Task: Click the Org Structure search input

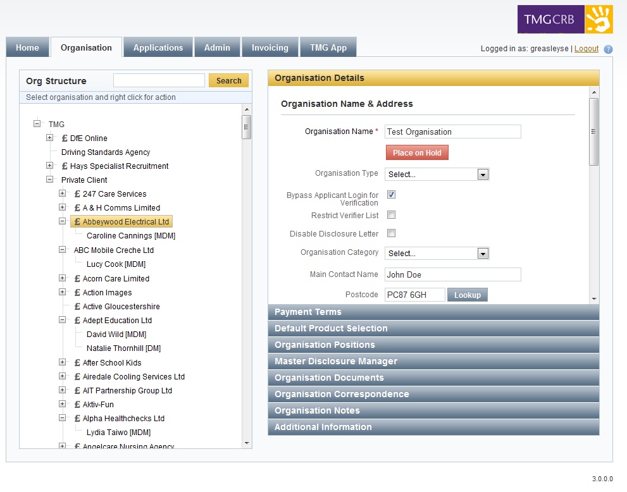Action: (159, 80)
